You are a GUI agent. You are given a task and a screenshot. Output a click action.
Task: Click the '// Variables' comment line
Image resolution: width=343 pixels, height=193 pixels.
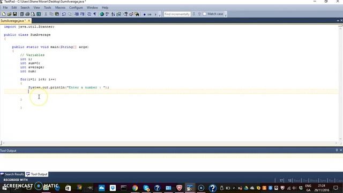[x=32, y=55]
